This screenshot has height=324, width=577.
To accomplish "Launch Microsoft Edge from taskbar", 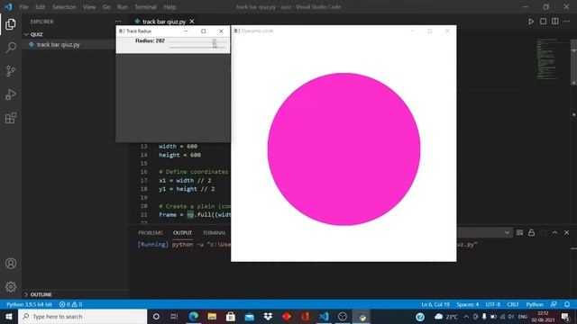I will (193, 316).
